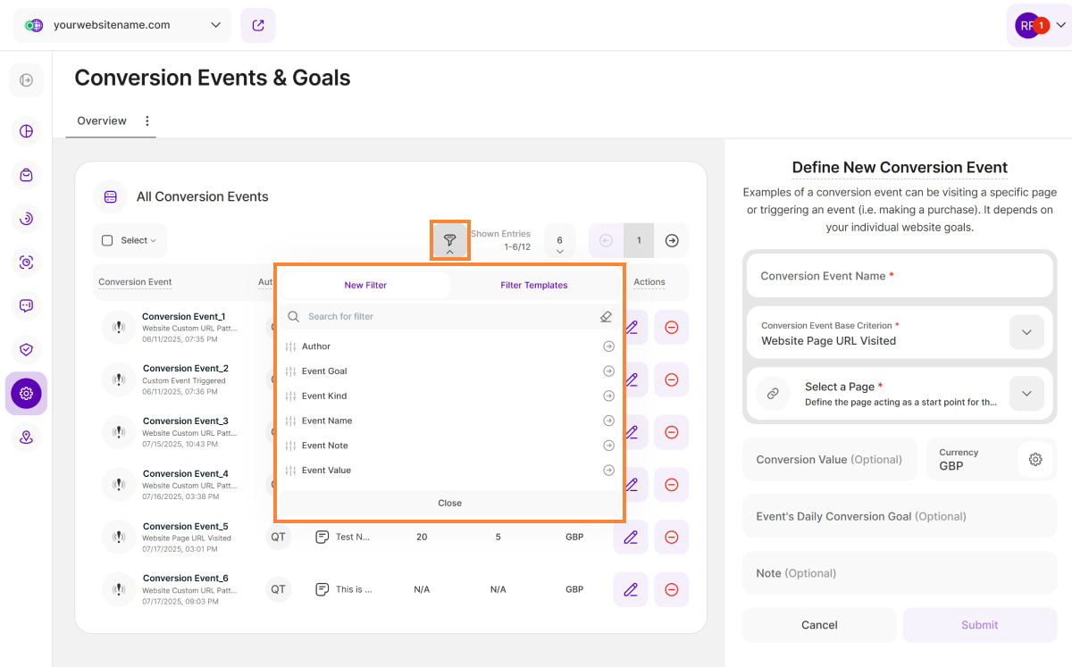
Task: Change shown entries count dropdown
Action: coord(559,241)
